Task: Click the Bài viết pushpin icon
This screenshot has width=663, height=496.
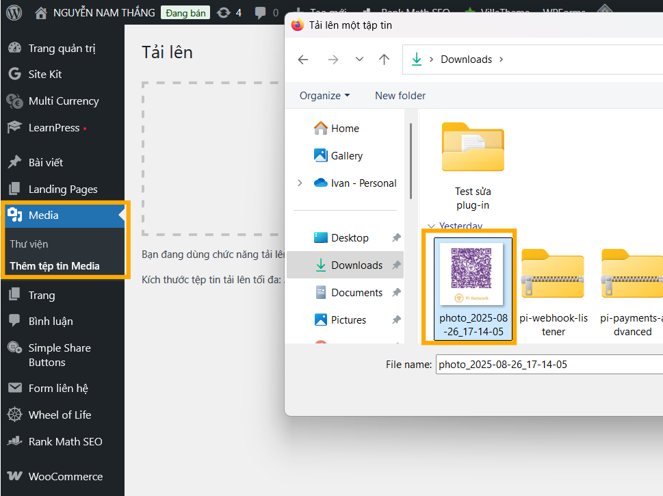Action: [14, 161]
